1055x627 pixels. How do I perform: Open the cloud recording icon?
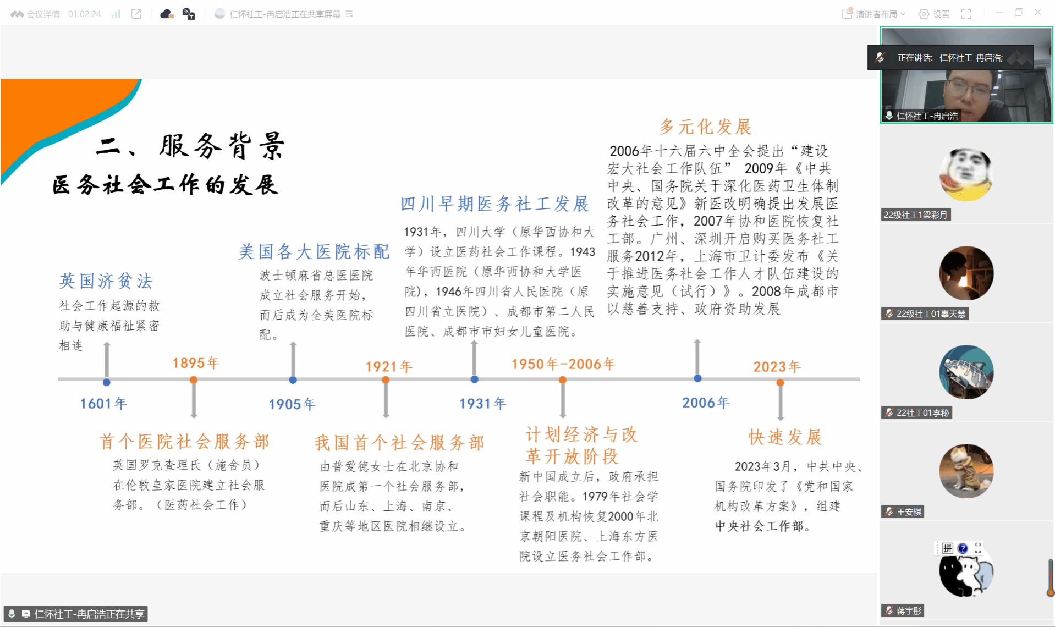click(x=166, y=14)
